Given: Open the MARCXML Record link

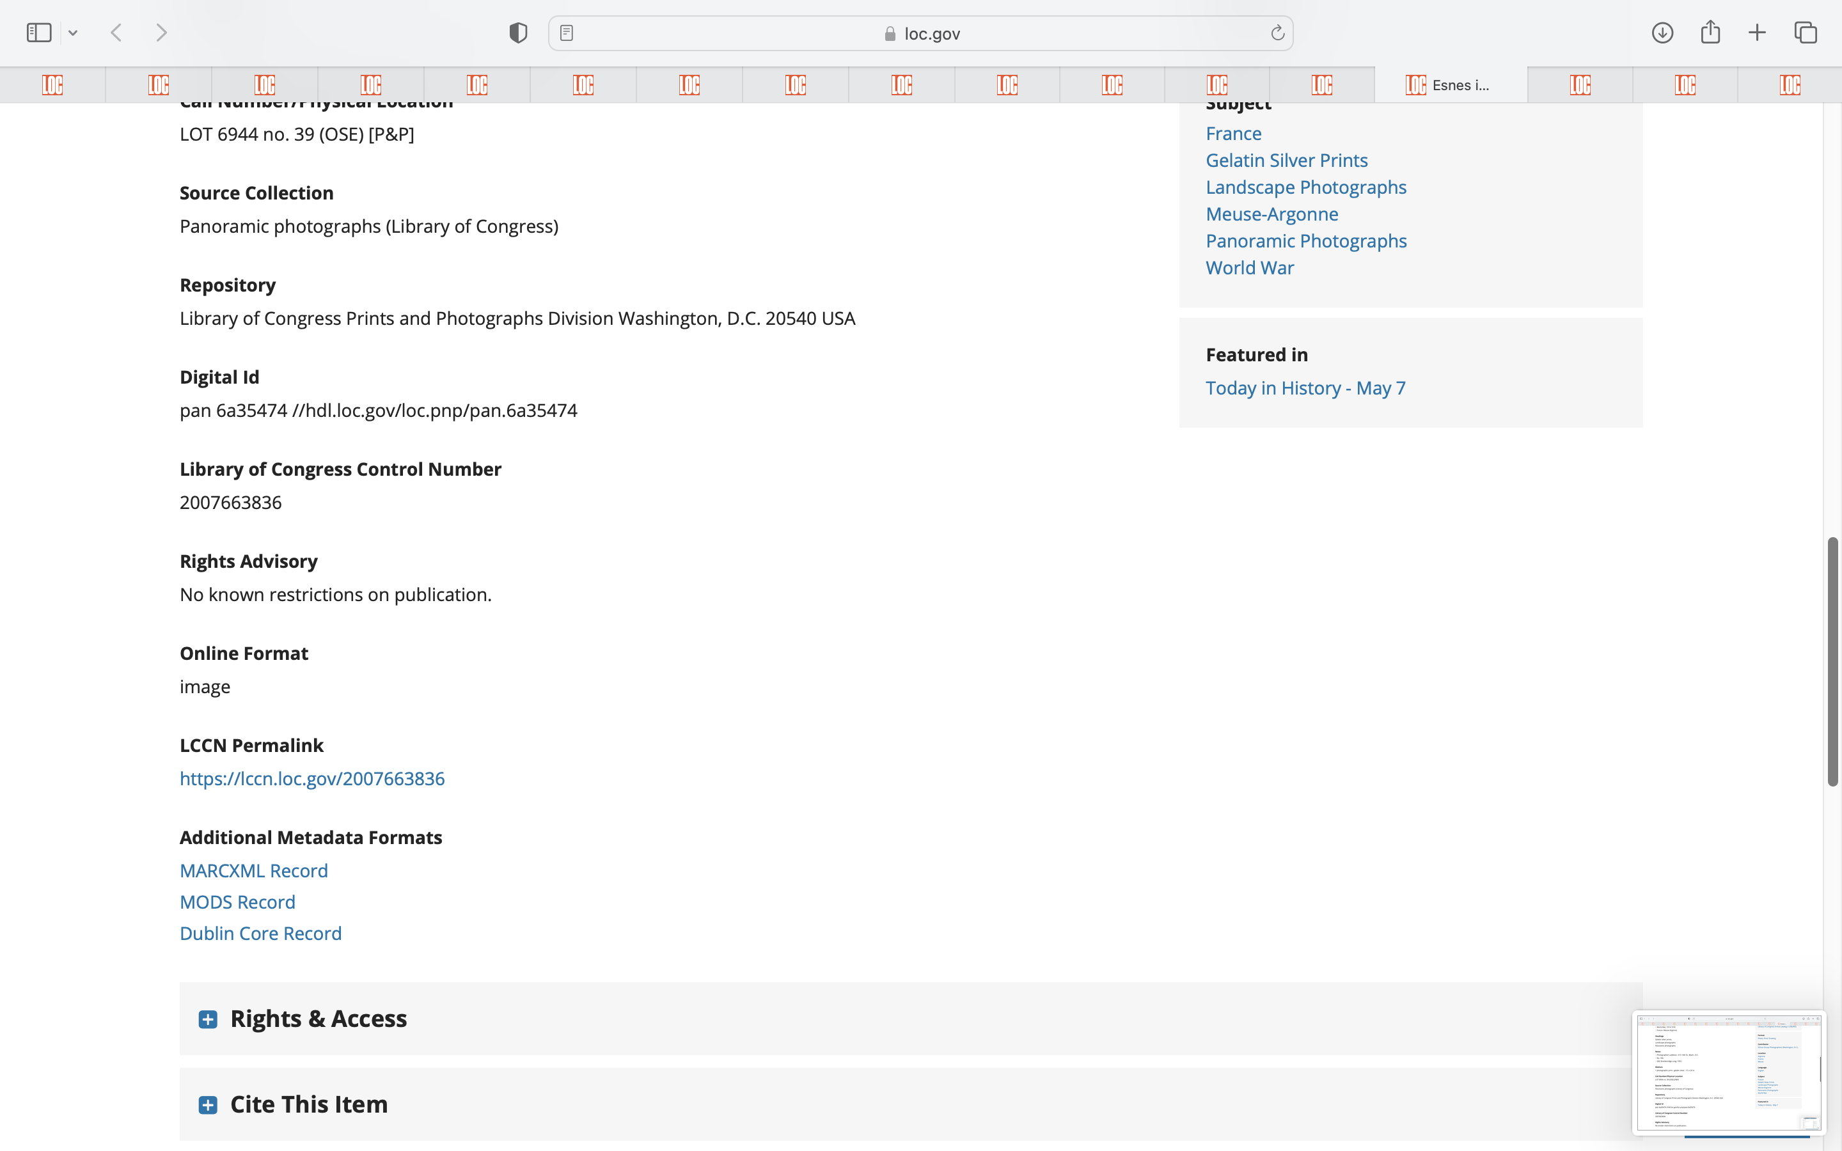Looking at the screenshot, I should click(253, 870).
